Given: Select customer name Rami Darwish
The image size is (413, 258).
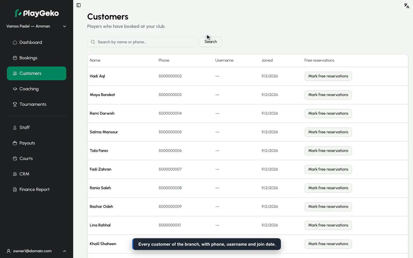Looking at the screenshot, I should (102, 114).
